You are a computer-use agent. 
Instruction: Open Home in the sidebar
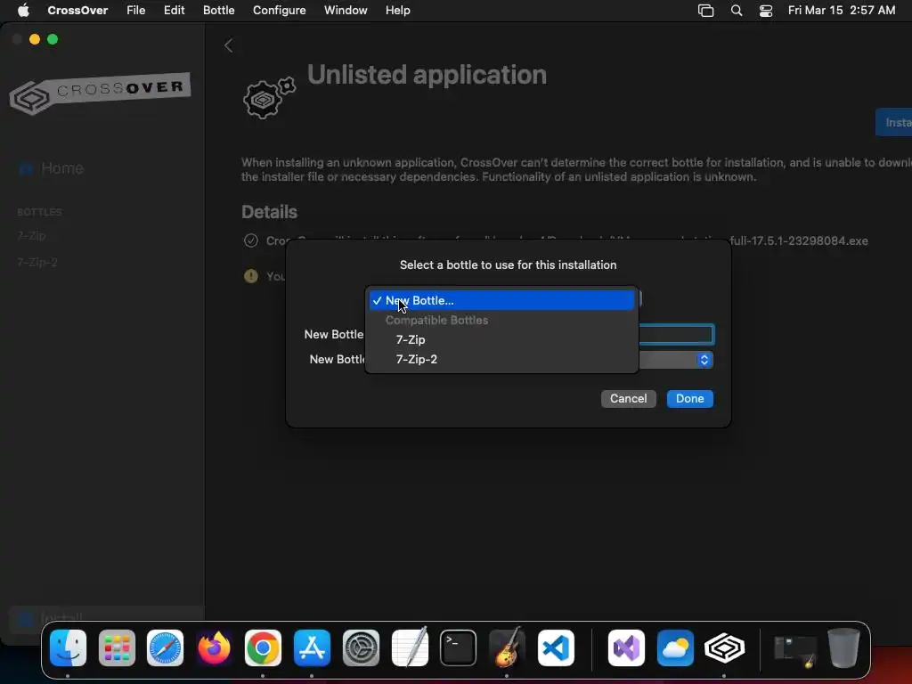[51, 168]
